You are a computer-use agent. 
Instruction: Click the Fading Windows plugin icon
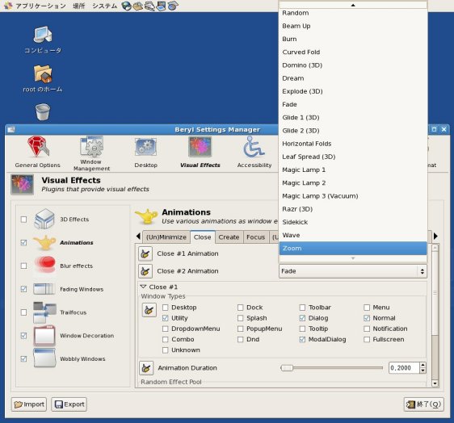44,289
